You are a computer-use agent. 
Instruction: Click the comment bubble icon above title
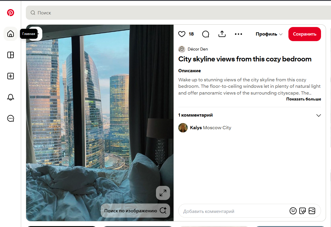pos(206,34)
